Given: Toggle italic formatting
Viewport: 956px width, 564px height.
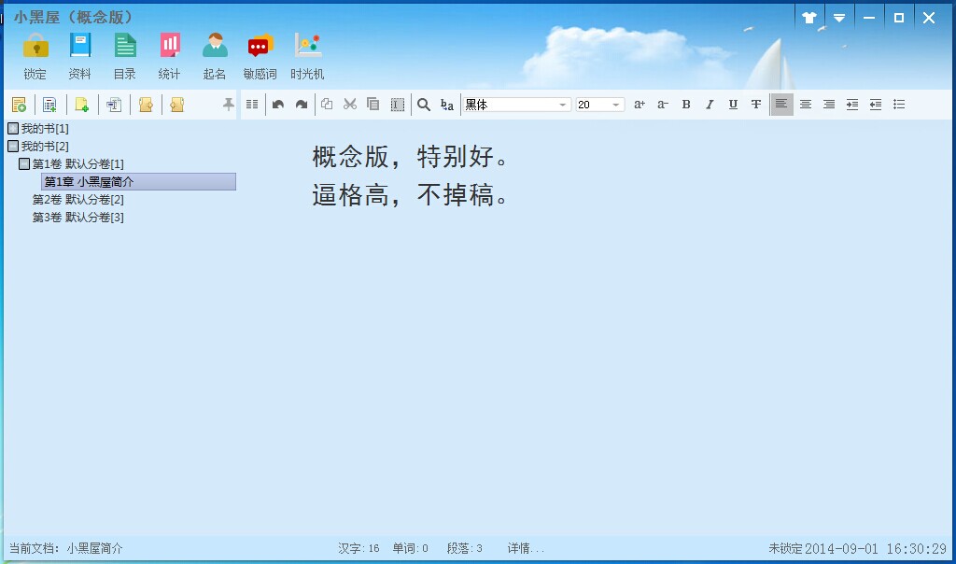Looking at the screenshot, I should pos(710,105).
